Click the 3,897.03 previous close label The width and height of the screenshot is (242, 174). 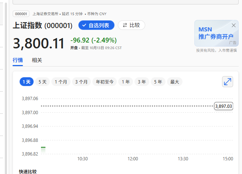(224, 106)
